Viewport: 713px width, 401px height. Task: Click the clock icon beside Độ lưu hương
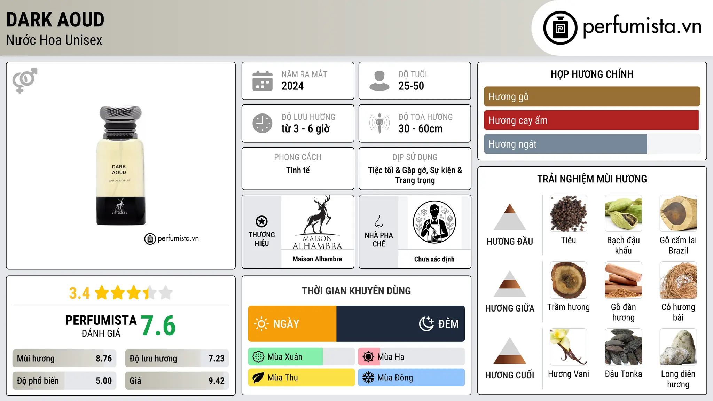(x=263, y=123)
